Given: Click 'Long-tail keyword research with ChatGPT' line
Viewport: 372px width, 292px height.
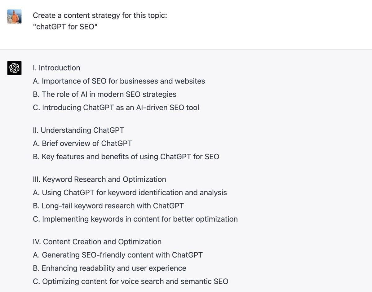Looking at the screenshot, I should [x=108, y=206].
